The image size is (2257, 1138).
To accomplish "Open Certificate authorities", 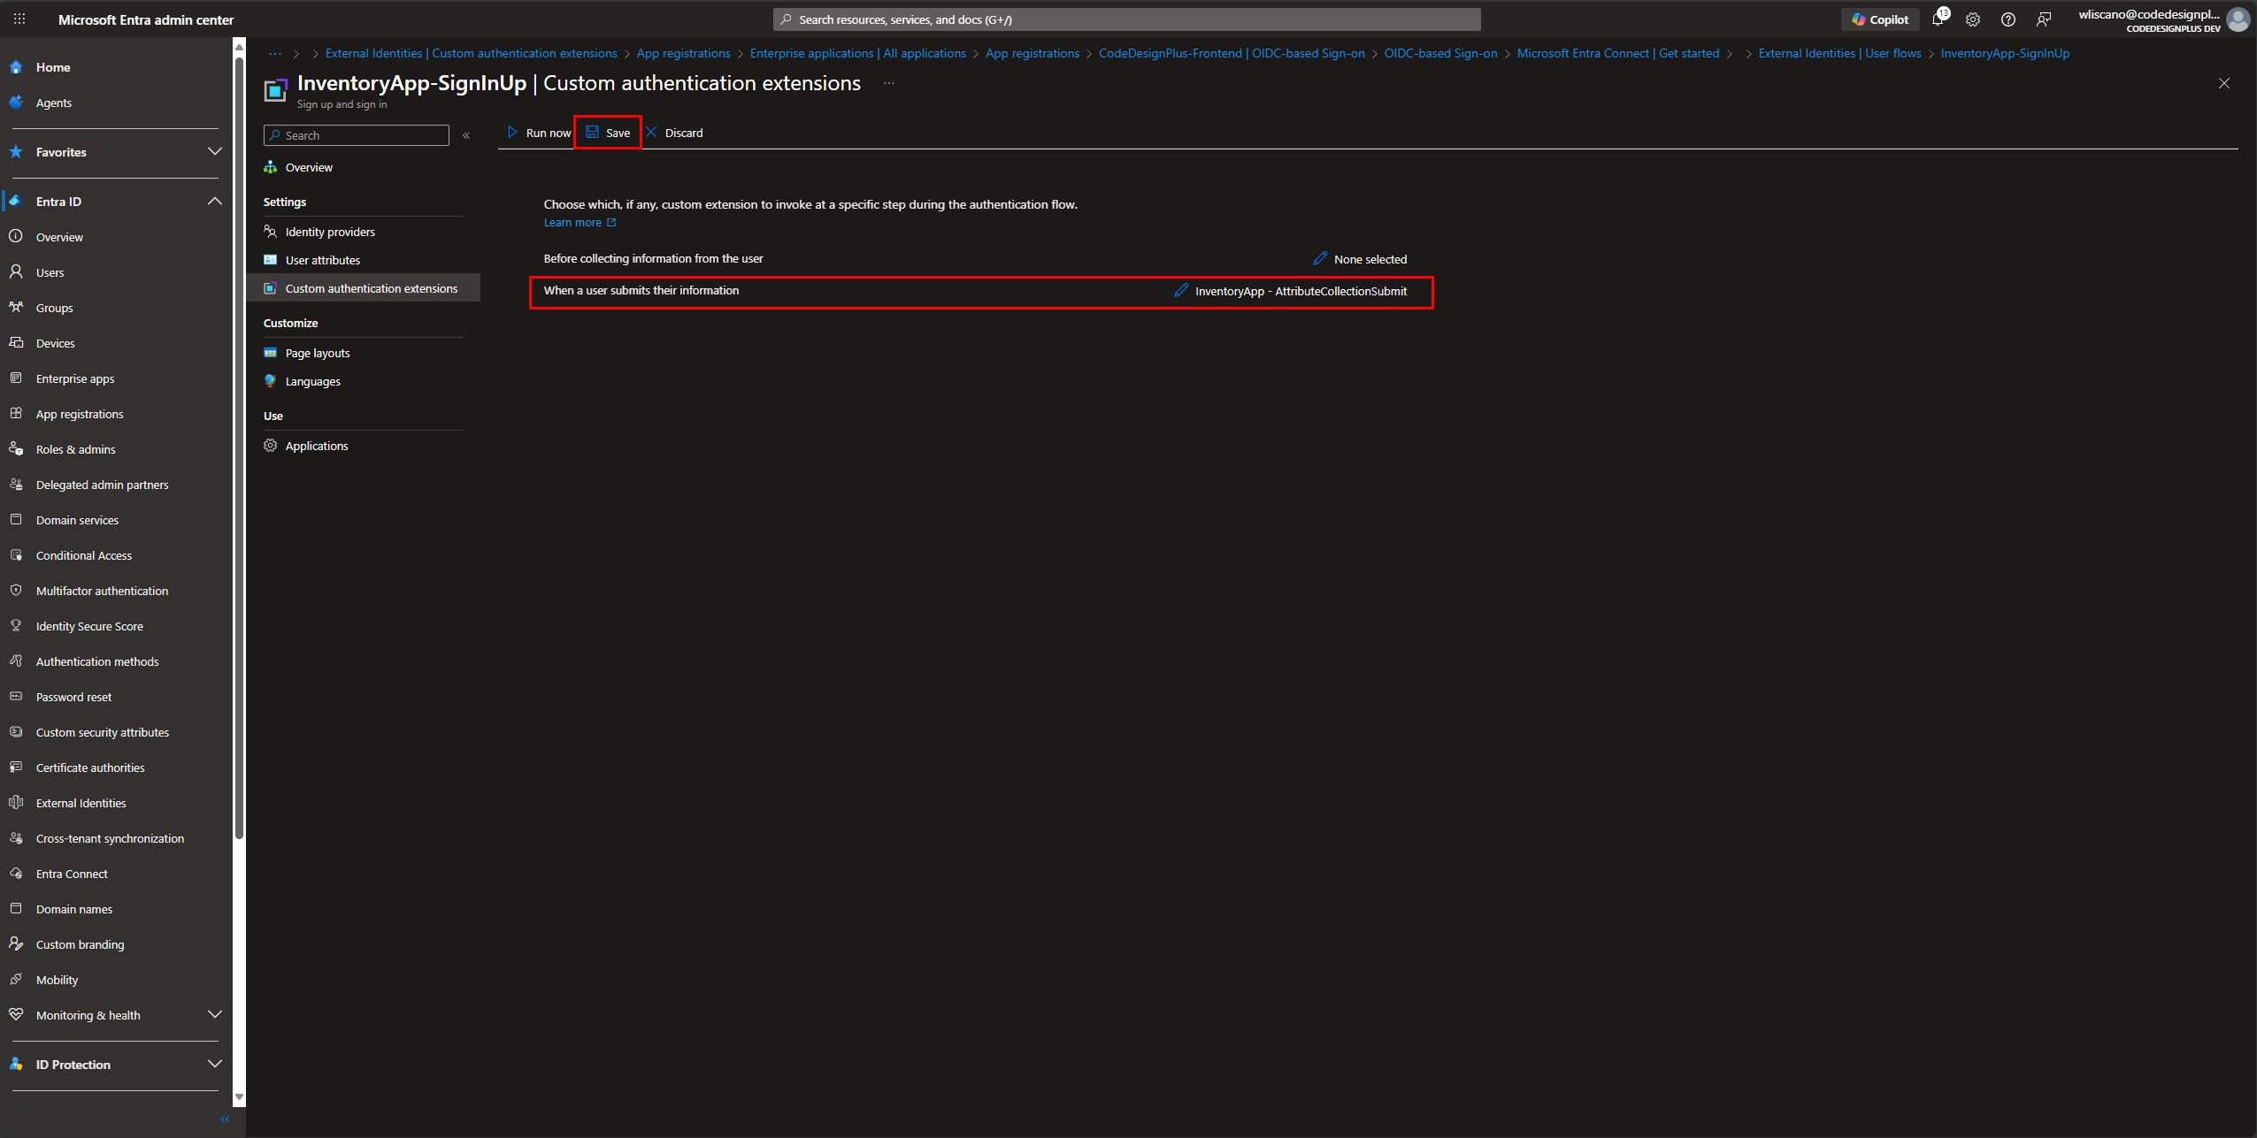I will tap(90, 768).
